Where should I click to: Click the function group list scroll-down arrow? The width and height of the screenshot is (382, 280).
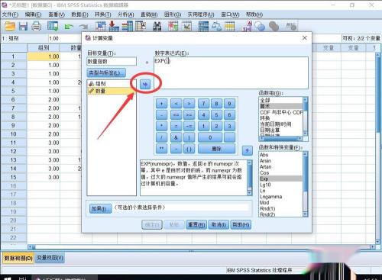click(306, 134)
